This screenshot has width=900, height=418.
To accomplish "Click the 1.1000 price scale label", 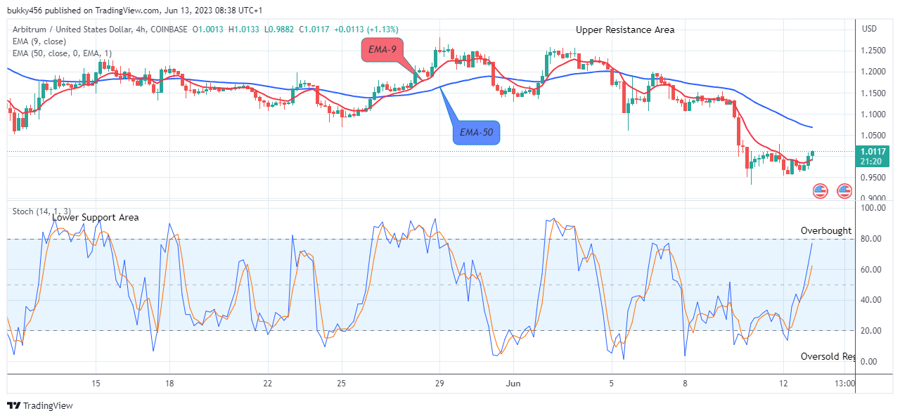I will 873,114.
